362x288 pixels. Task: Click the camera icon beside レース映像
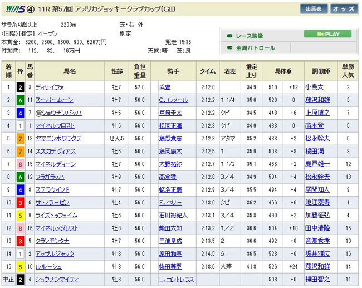point(230,36)
